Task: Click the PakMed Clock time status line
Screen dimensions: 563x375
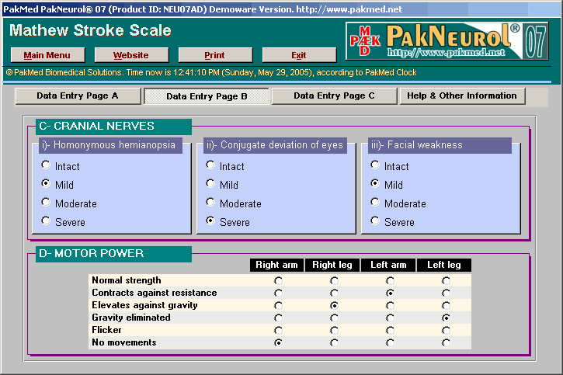Action: (x=211, y=72)
